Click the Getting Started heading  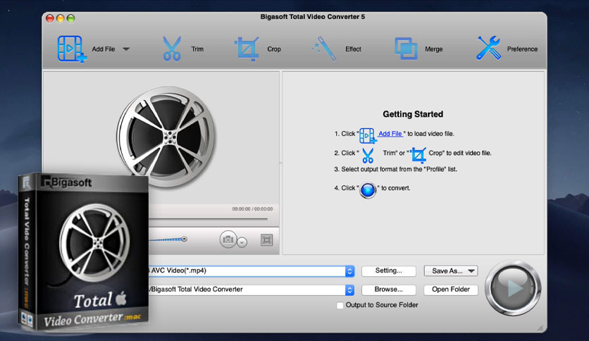413,114
